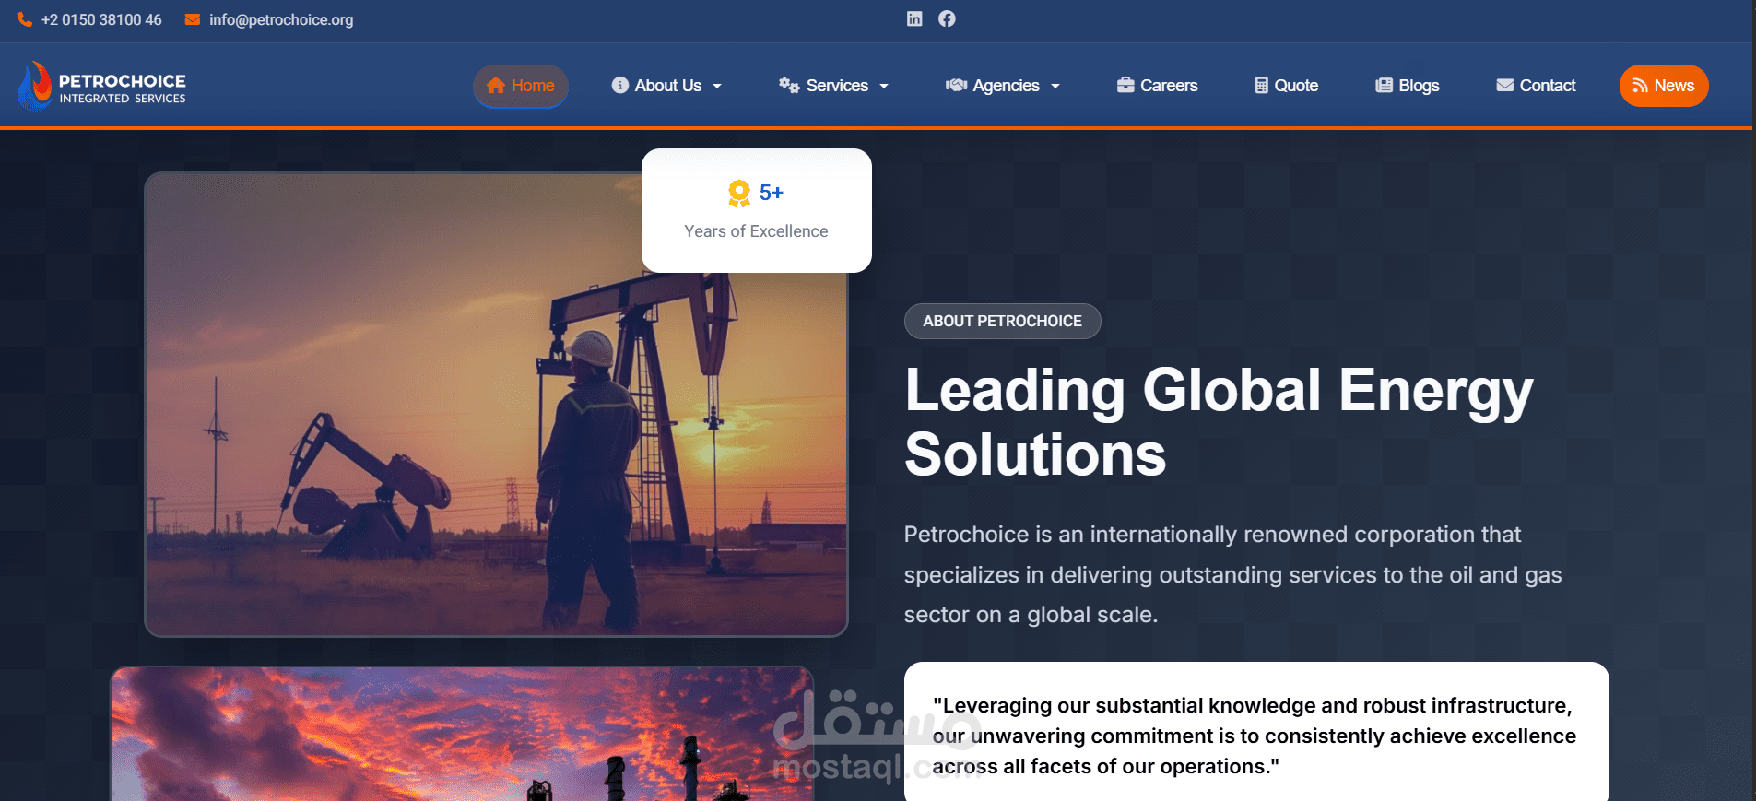Viewport: 1756px width, 801px height.
Task: Click the ABOUT PETROCHOICE badge
Action: click(1003, 321)
